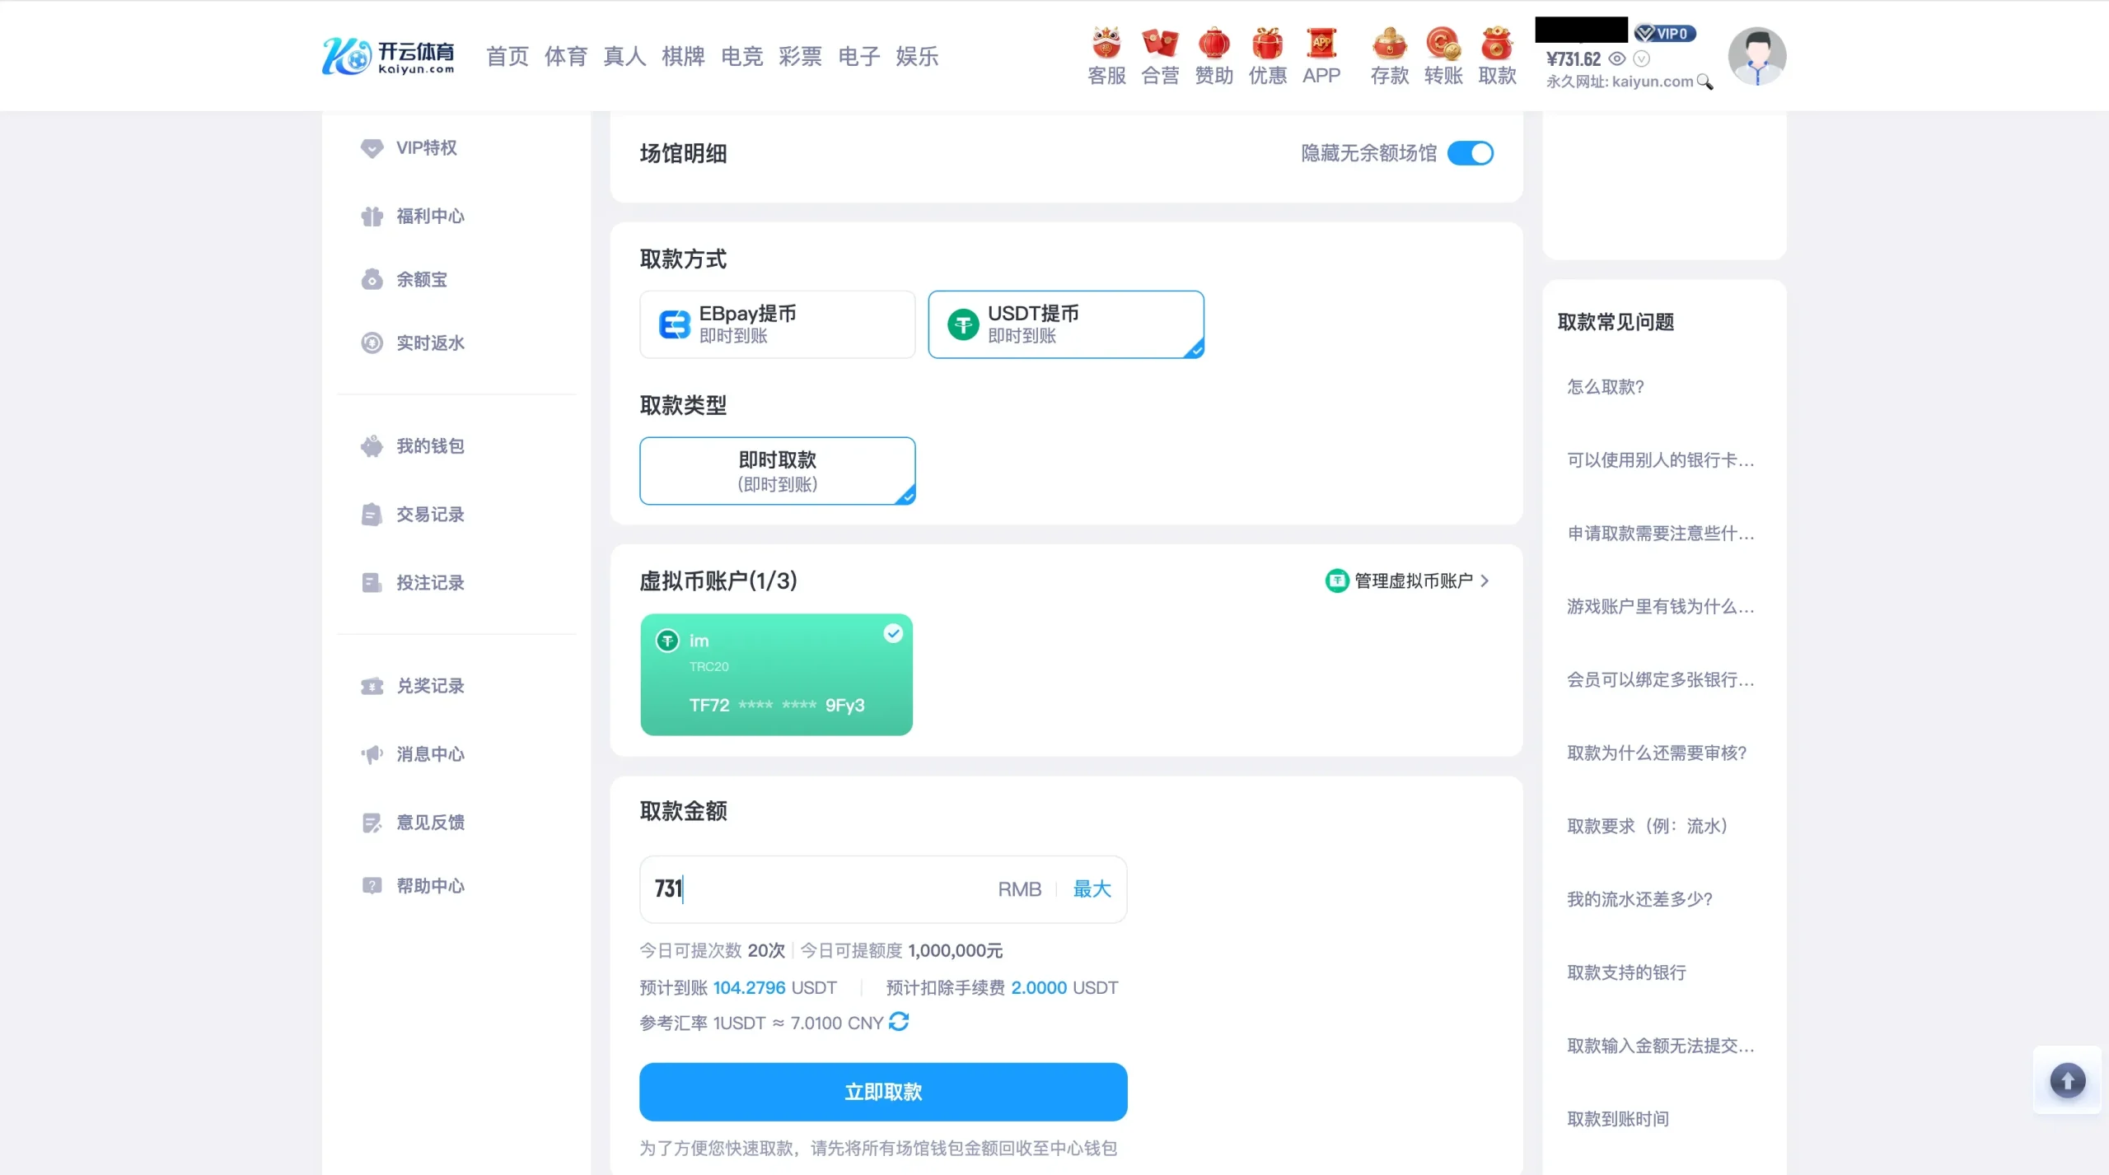The image size is (2109, 1175).
Task: Expand the balance dropdown arrow
Action: pyautogui.click(x=1641, y=58)
